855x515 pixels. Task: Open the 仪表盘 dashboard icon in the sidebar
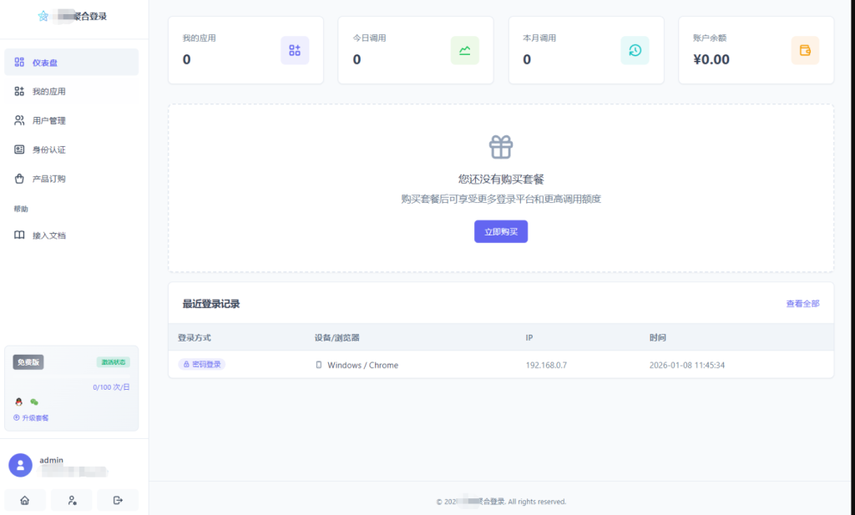pyautogui.click(x=18, y=61)
